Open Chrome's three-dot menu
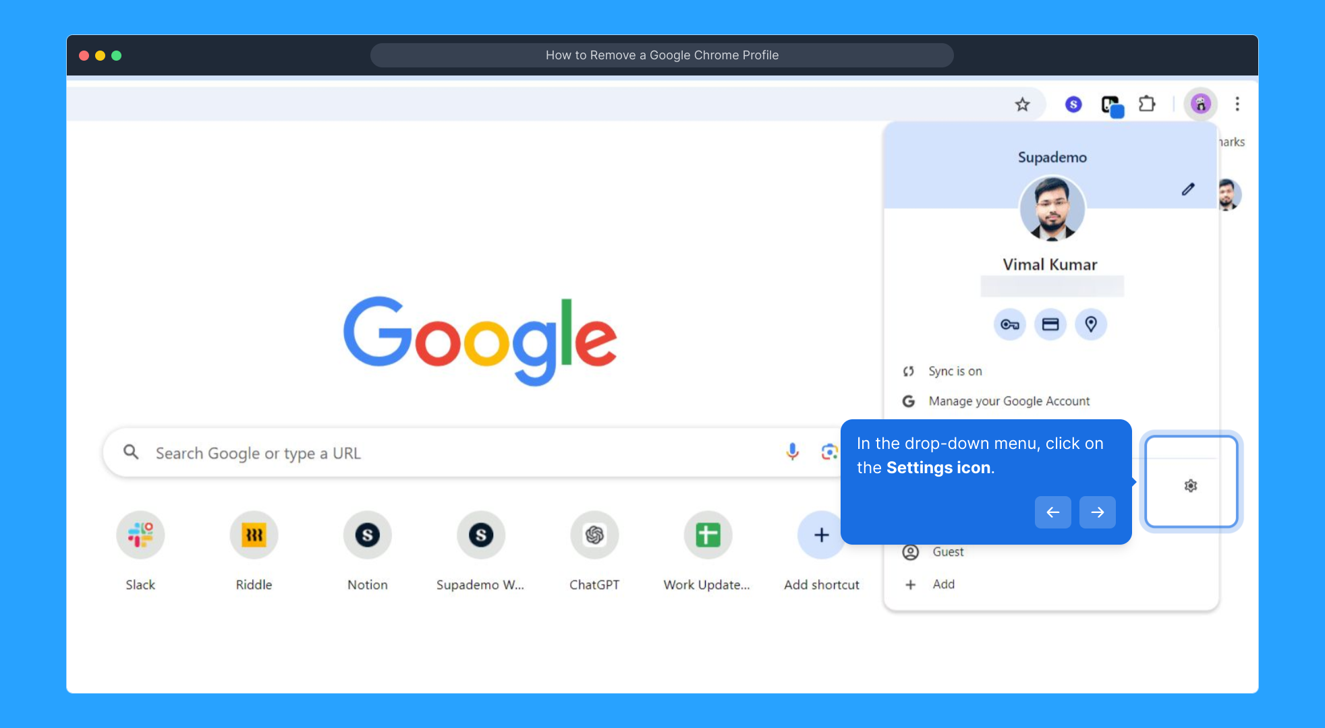Image resolution: width=1325 pixels, height=728 pixels. pos(1237,104)
